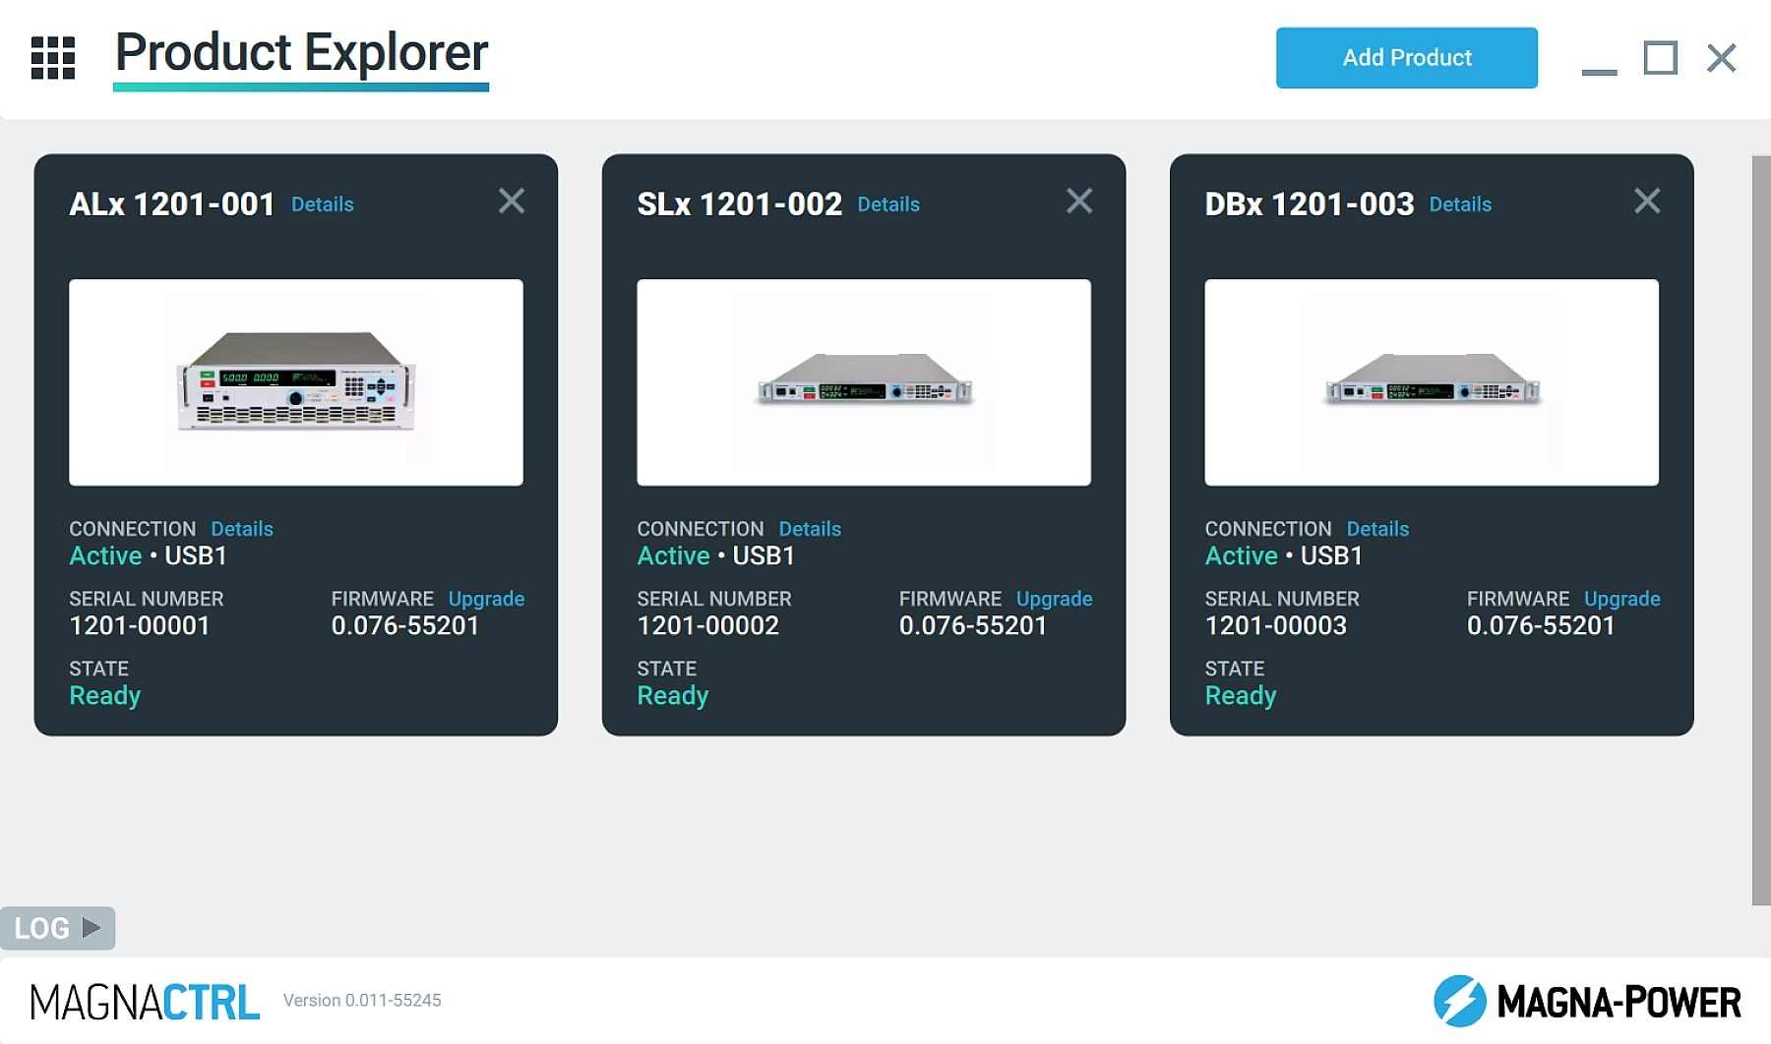The width and height of the screenshot is (1771, 1044).
Task: Remove the DBx 1201-003 product card
Action: click(x=1647, y=201)
